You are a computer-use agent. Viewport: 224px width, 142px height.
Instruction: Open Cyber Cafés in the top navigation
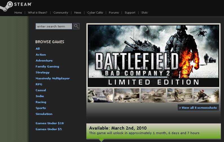(95, 13)
